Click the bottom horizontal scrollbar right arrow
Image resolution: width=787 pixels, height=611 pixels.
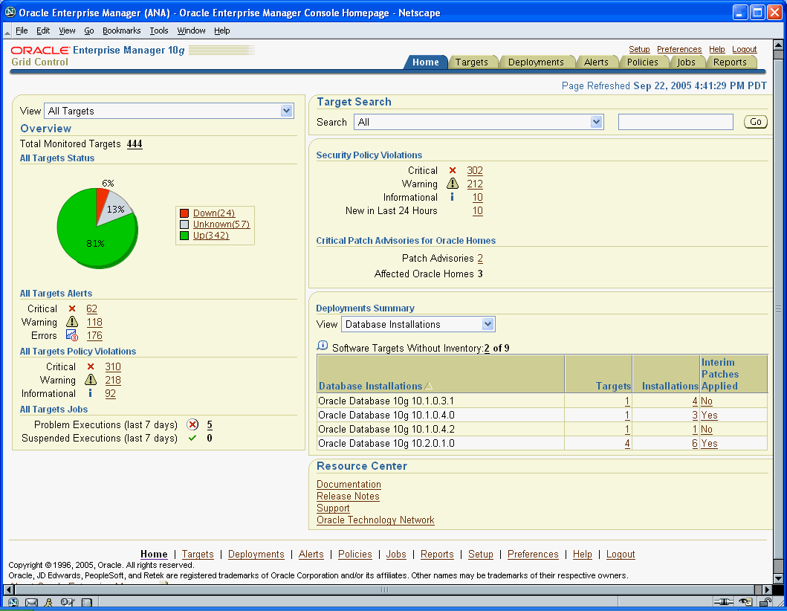click(x=766, y=589)
